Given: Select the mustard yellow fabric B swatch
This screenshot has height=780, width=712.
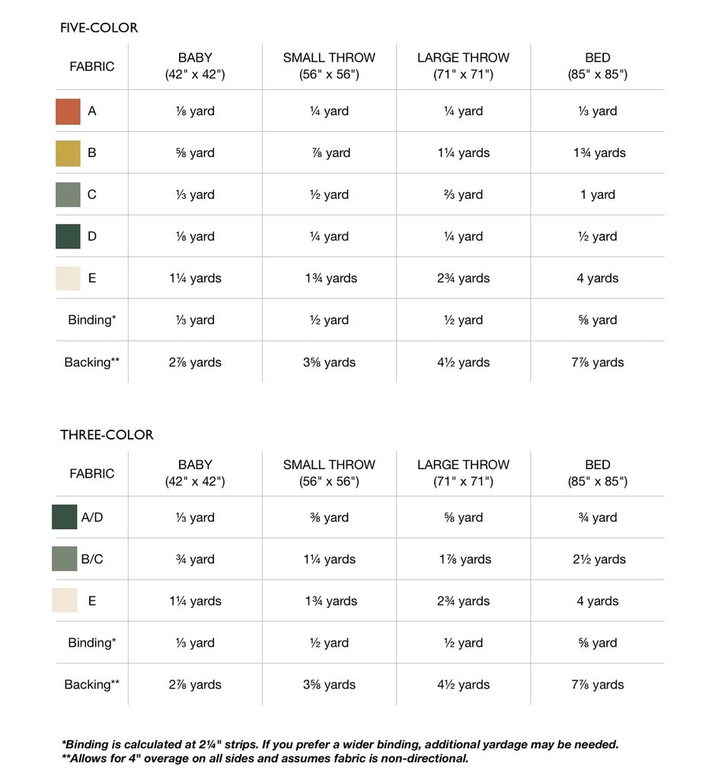Looking at the screenshot, I should click(x=68, y=153).
